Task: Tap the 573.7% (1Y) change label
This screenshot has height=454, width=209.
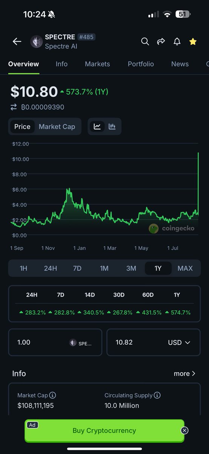Action: (84, 92)
